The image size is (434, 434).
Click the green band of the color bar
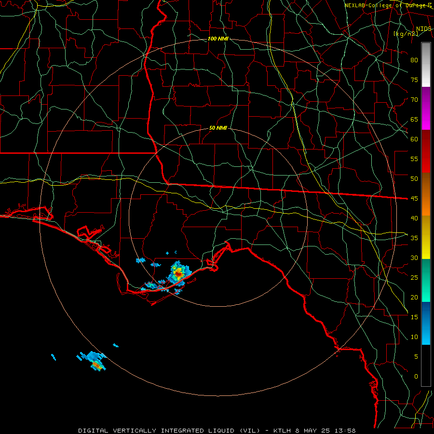pyautogui.click(x=426, y=280)
